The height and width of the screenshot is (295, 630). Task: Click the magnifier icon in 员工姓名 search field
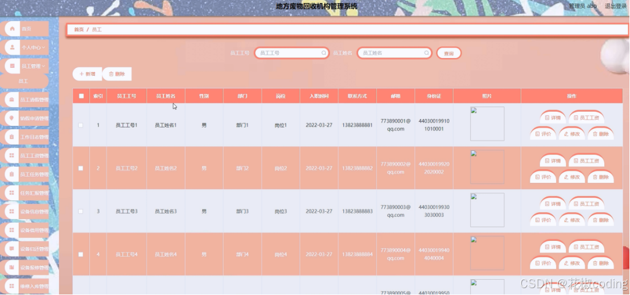pos(427,52)
